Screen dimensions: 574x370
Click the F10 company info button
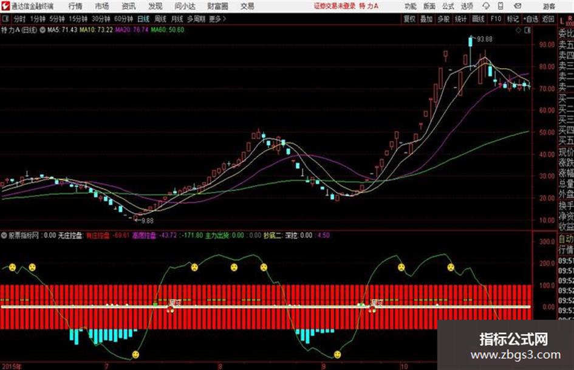(x=496, y=19)
